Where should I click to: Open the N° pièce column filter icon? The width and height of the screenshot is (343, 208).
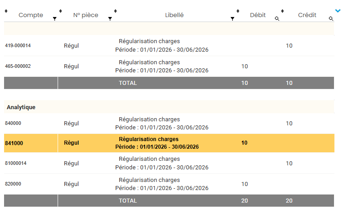click(110, 19)
